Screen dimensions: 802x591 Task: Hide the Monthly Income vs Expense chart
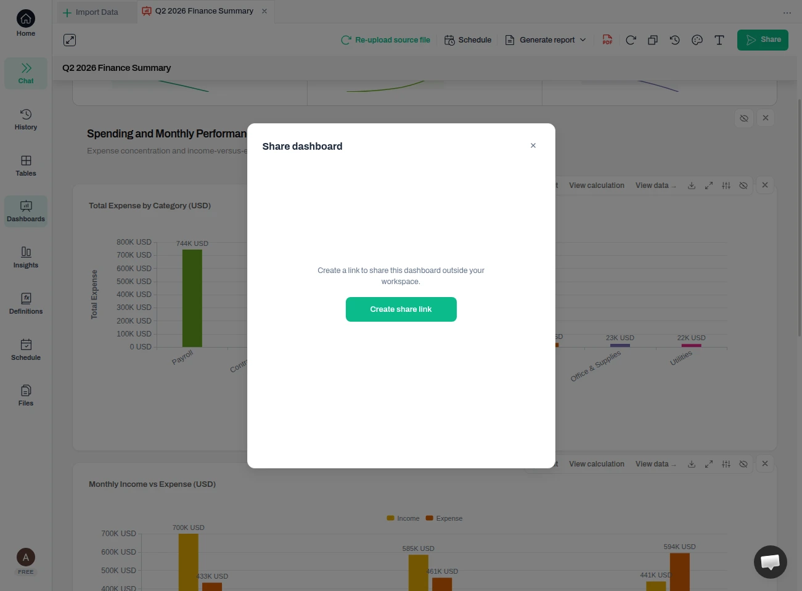[x=743, y=464]
